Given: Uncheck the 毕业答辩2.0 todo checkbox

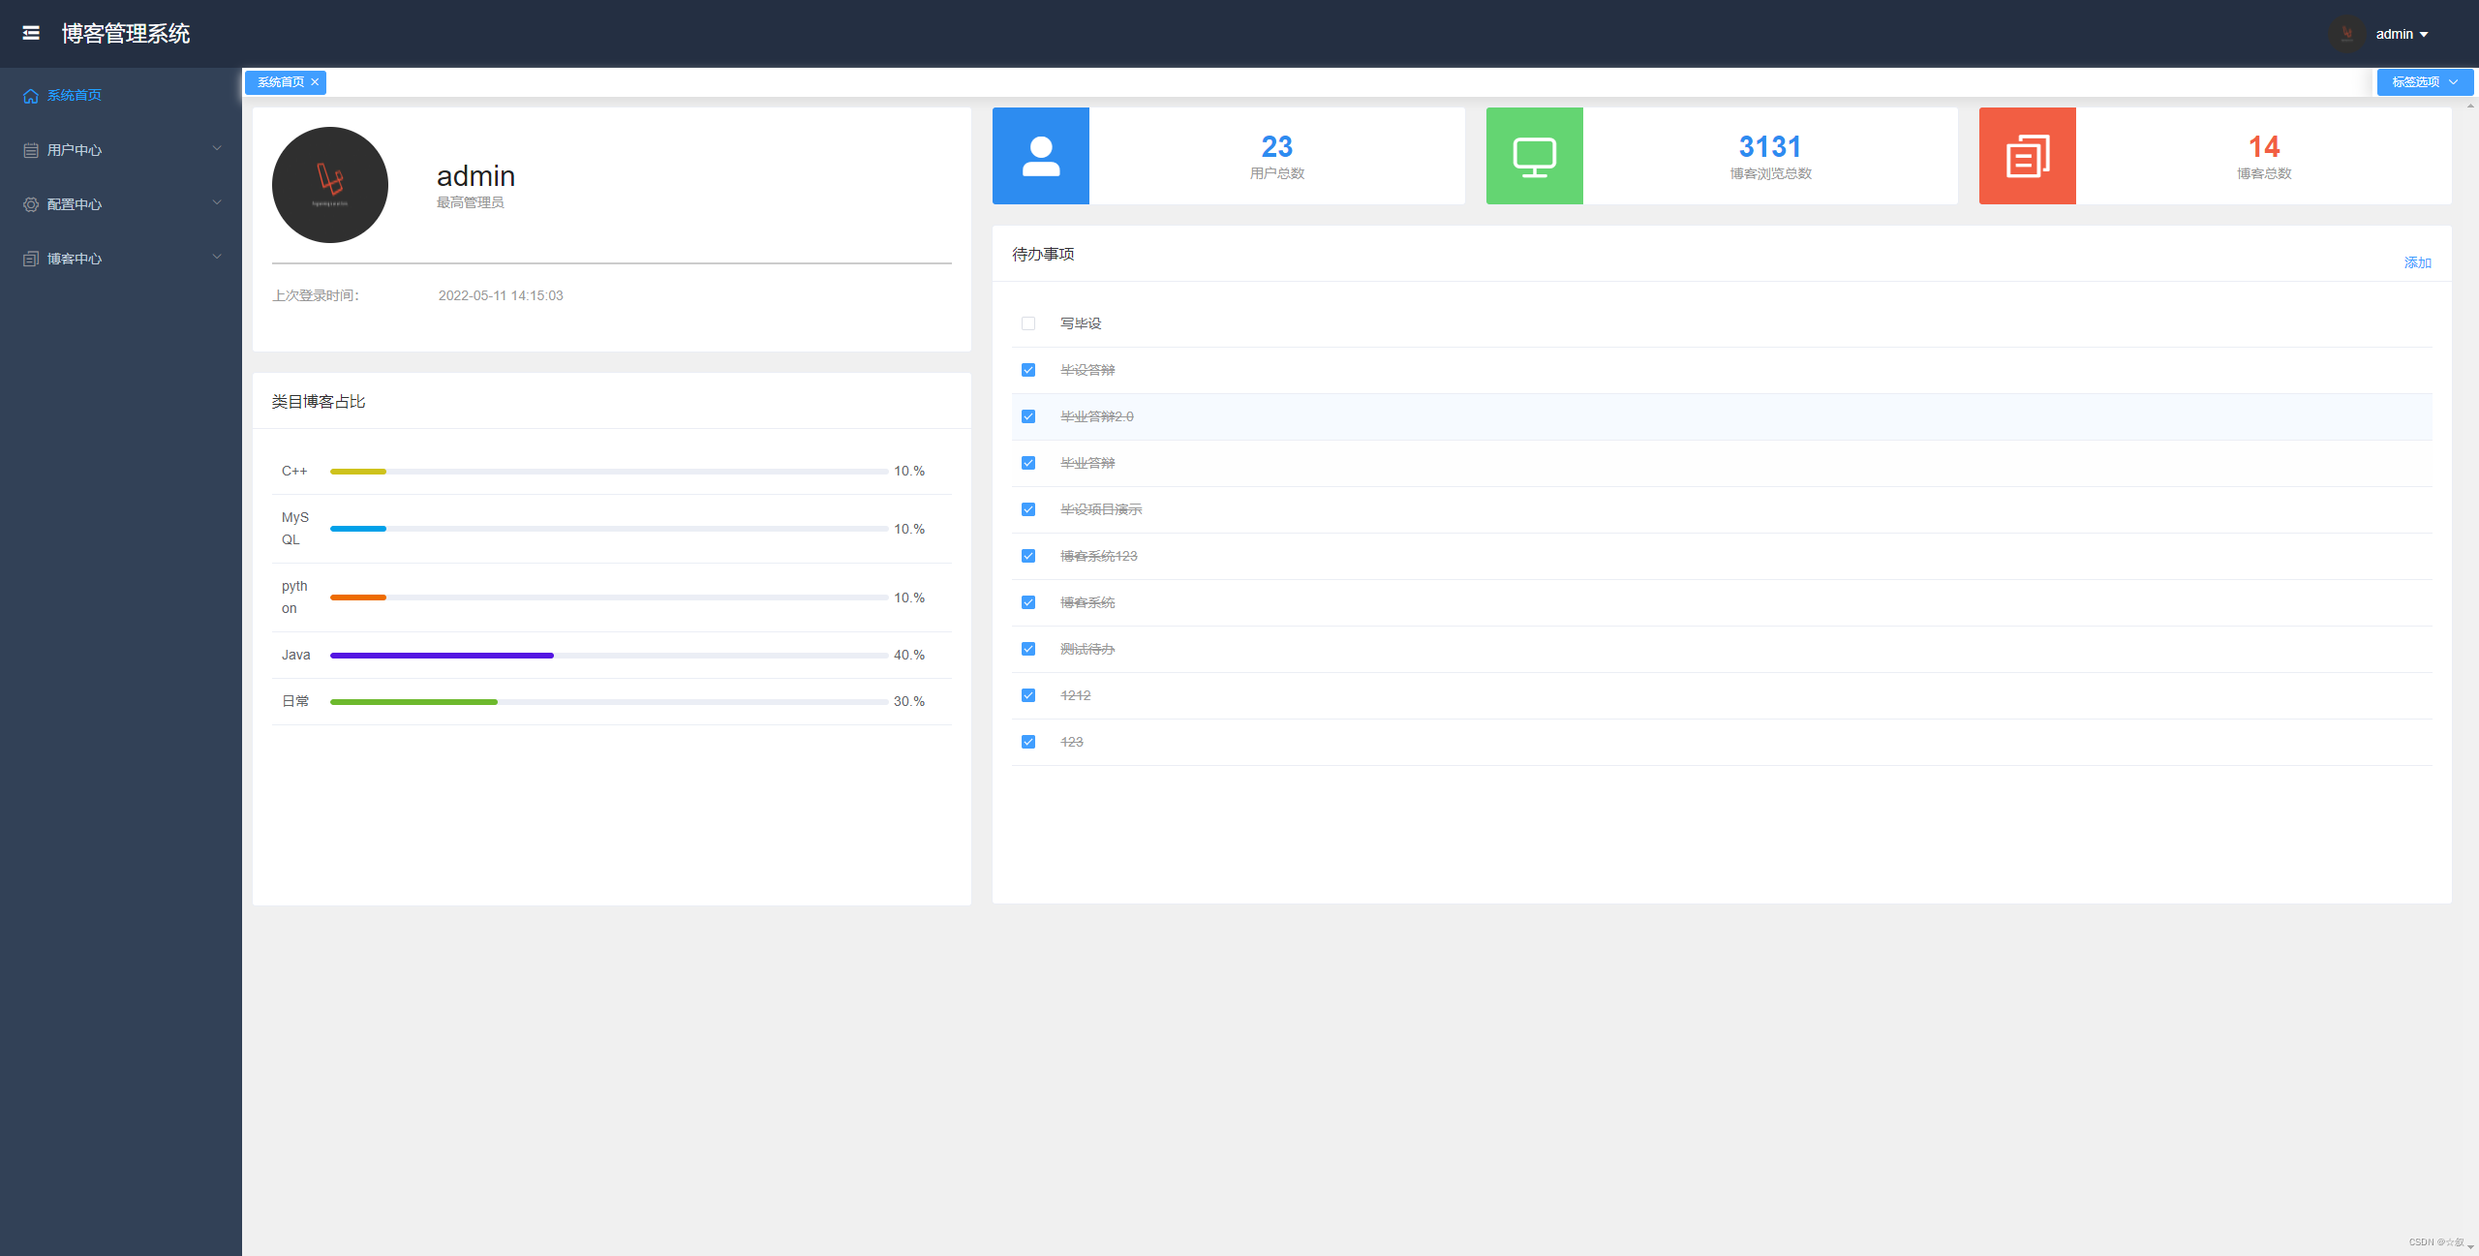Looking at the screenshot, I should coord(1028,416).
